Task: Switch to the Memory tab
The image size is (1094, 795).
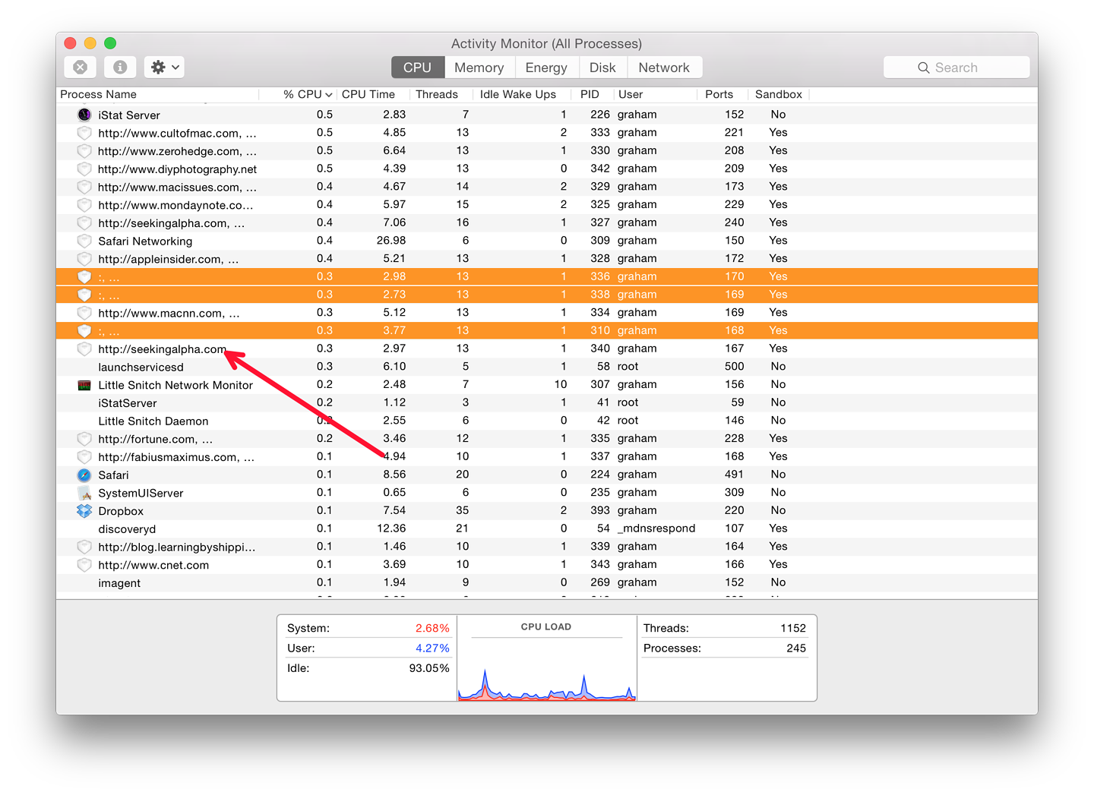Action: 479,68
